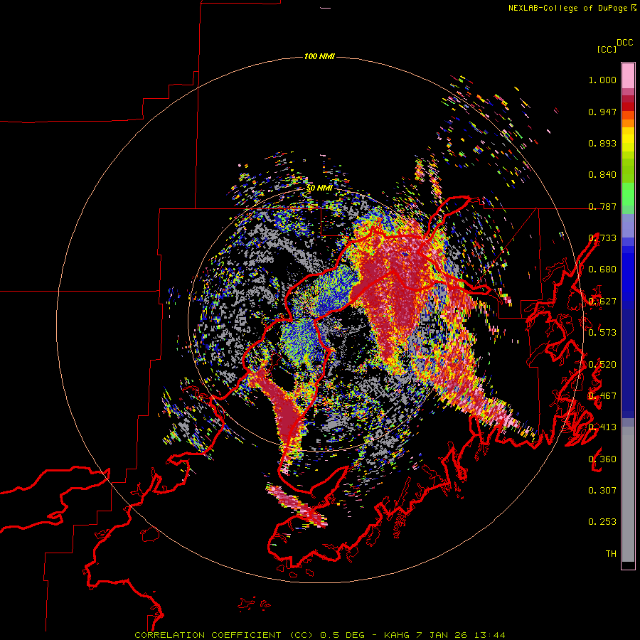Click the 100 NMI range ring label

point(319,56)
